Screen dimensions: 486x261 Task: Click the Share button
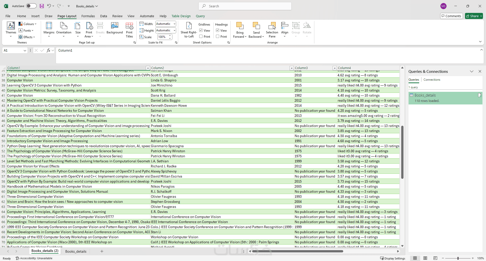pos(474,16)
